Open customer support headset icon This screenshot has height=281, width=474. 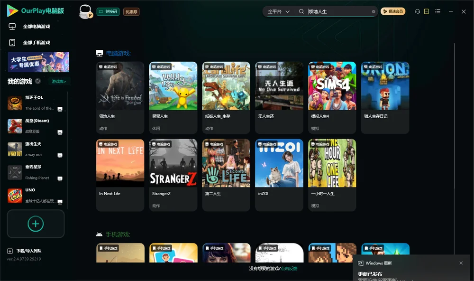(418, 11)
